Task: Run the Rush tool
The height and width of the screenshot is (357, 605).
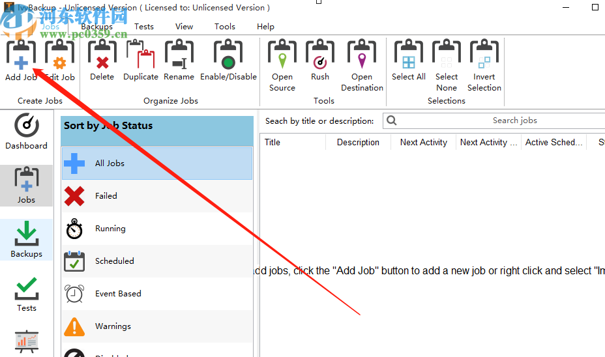Action: (320, 60)
